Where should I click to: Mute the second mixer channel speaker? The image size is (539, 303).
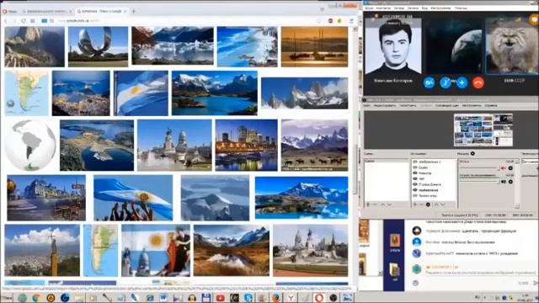pos(504,182)
